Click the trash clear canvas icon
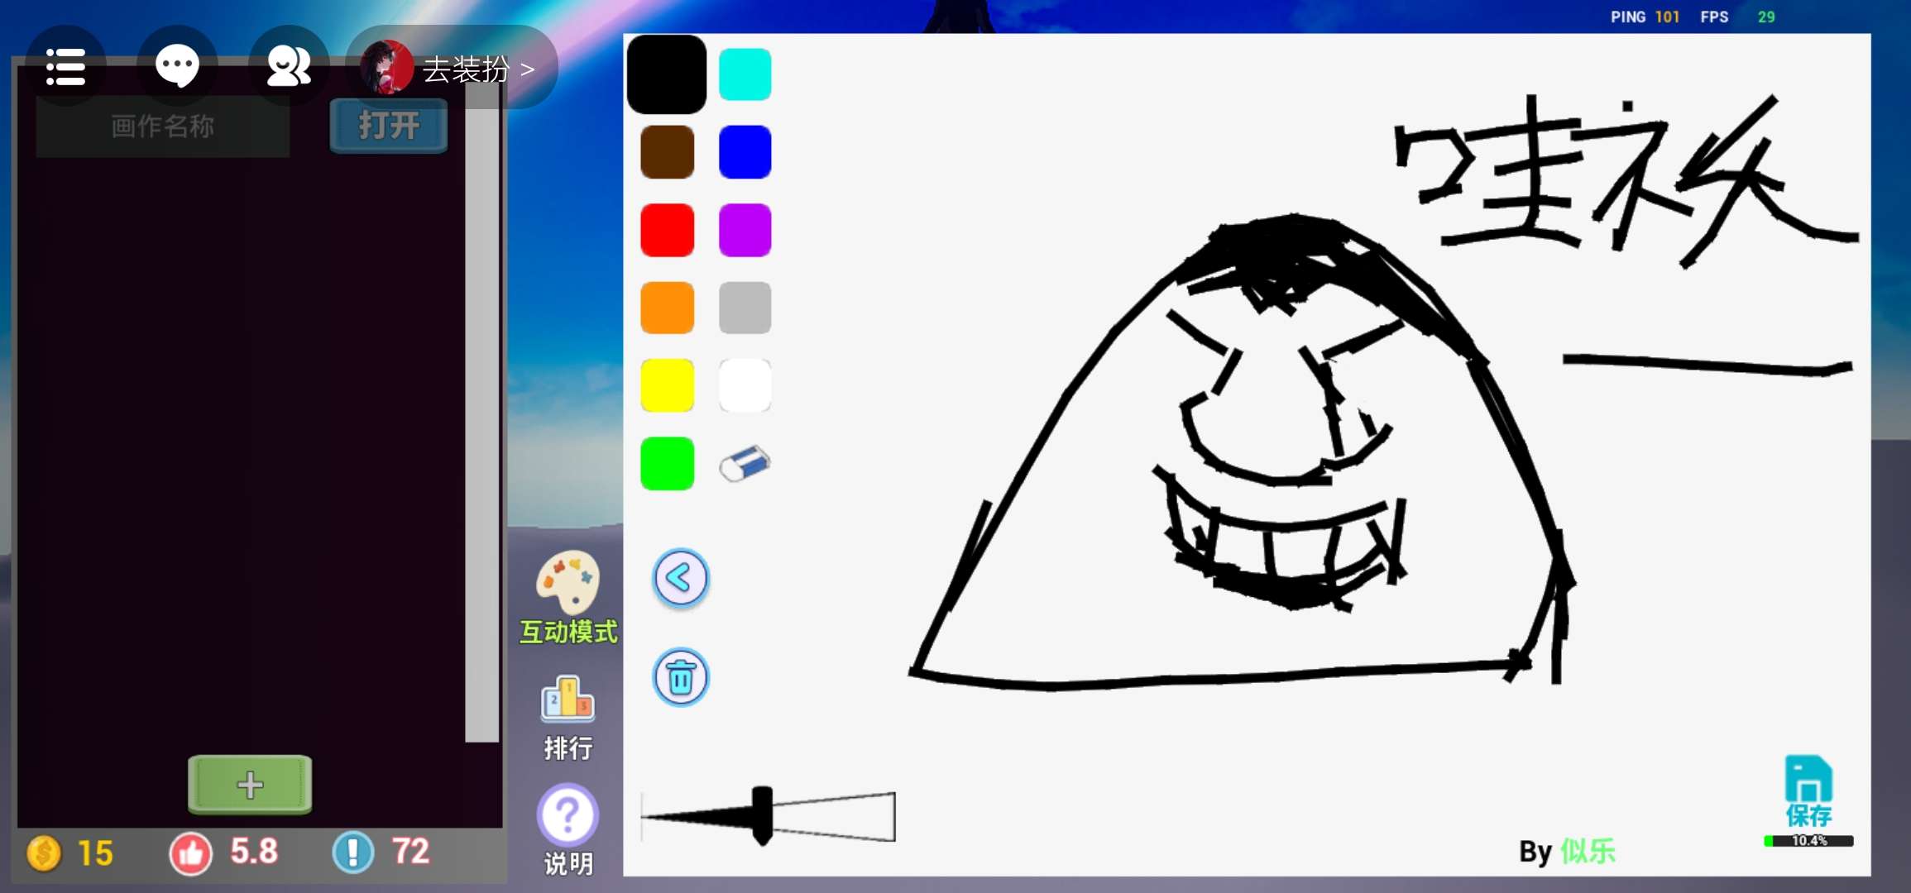Image resolution: width=1911 pixels, height=893 pixels. point(680,678)
